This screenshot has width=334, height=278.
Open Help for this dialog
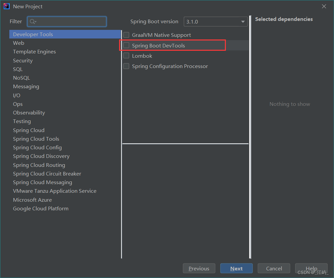pyautogui.click(x=311, y=268)
